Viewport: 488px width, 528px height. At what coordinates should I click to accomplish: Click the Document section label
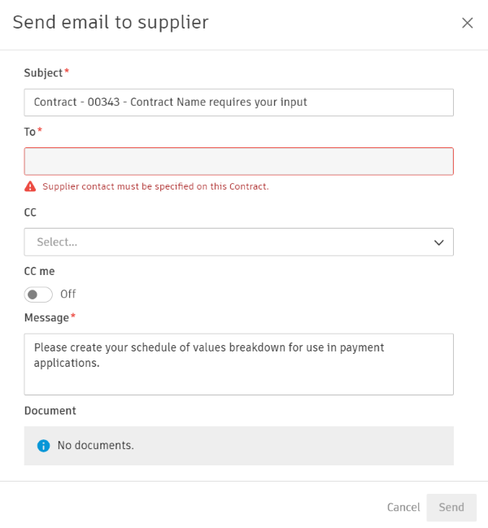pos(50,411)
